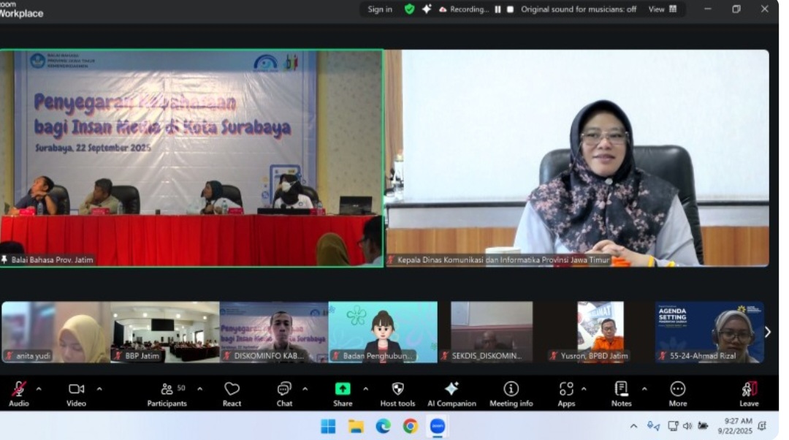Screen dimensions: 789x440
Task: Leave the meeting
Action: 749,394
